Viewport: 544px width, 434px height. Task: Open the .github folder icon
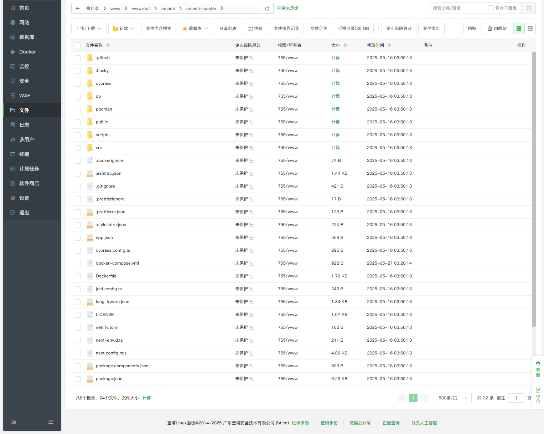(90, 58)
